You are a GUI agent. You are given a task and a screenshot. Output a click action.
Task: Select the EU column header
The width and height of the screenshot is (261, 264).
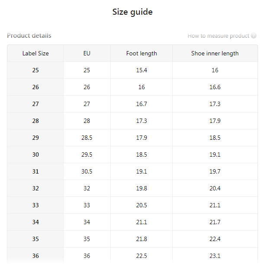(x=87, y=53)
